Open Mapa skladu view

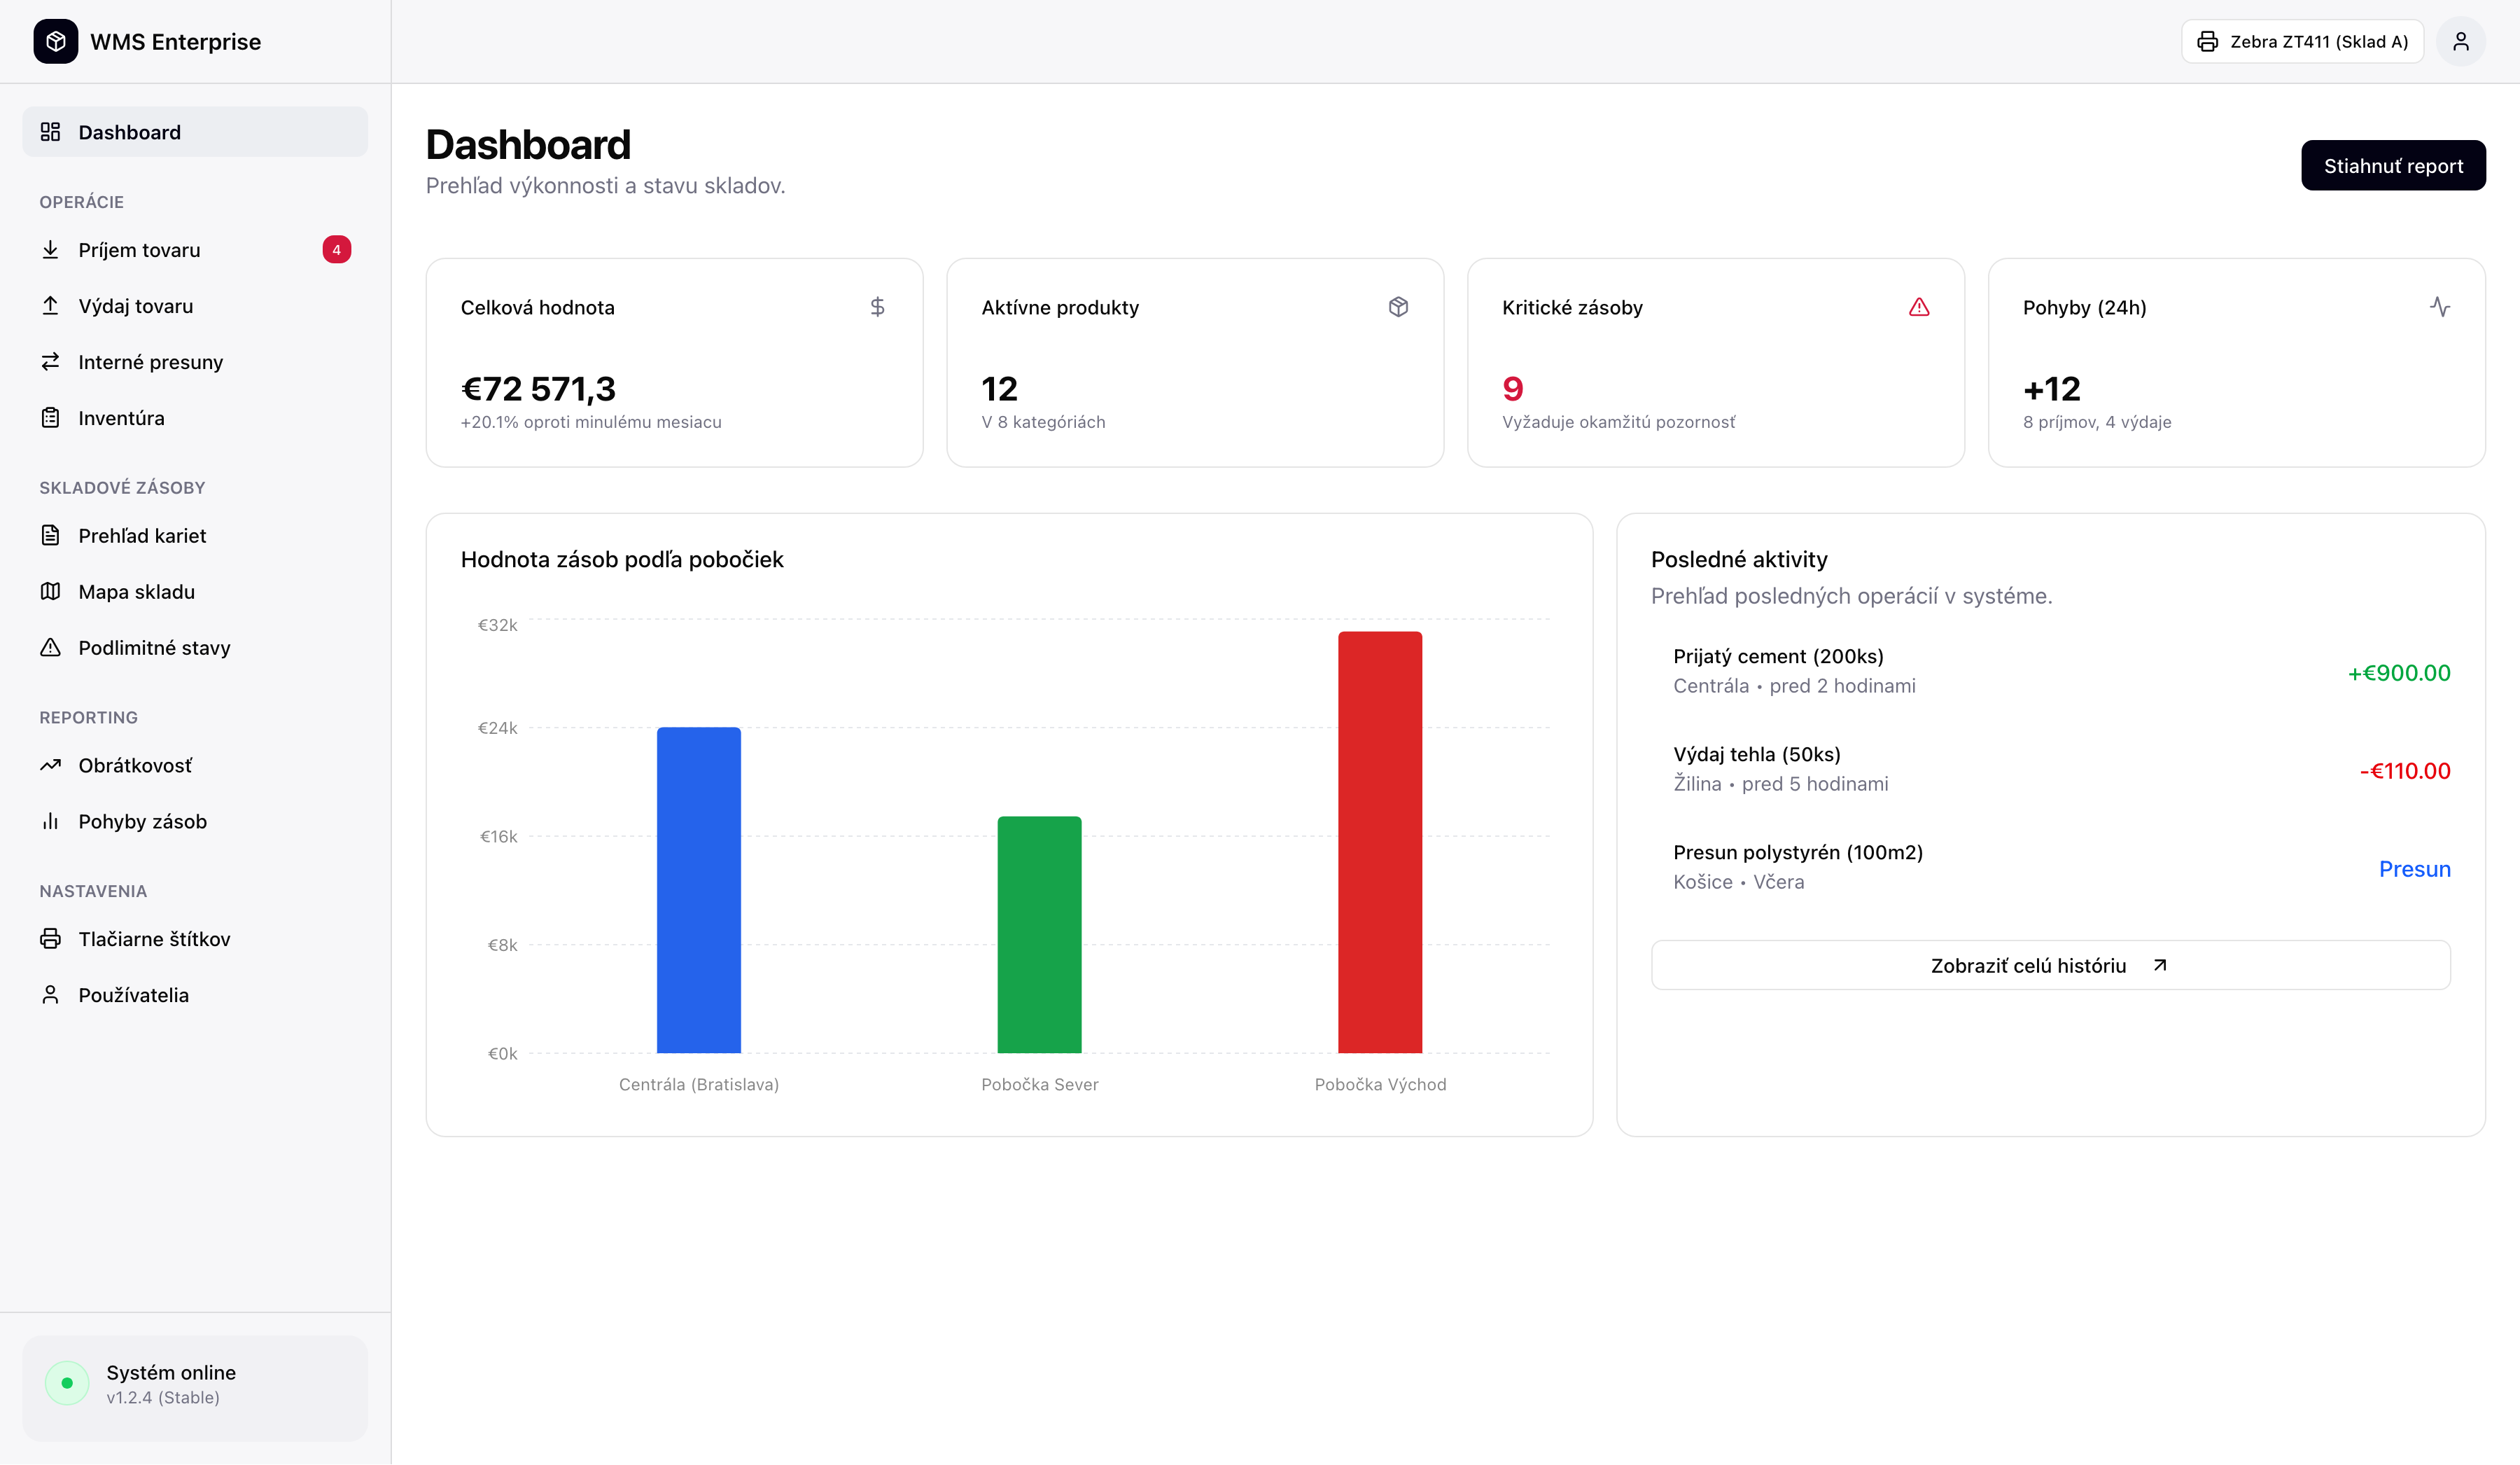click(x=136, y=592)
